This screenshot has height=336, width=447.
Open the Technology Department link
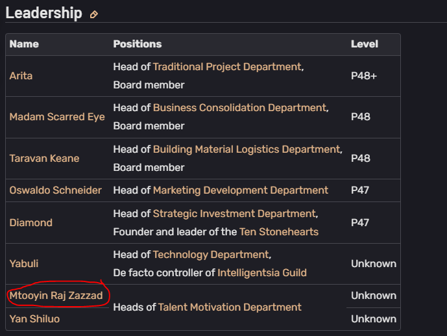[x=211, y=255]
